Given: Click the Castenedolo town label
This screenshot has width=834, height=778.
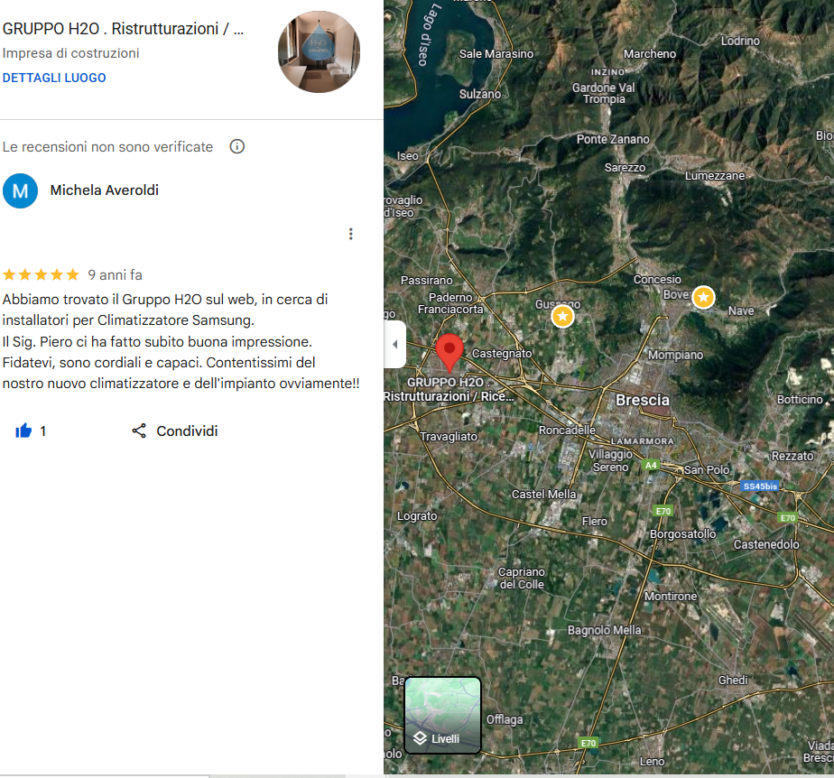Looking at the screenshot, I should (766, 544).
